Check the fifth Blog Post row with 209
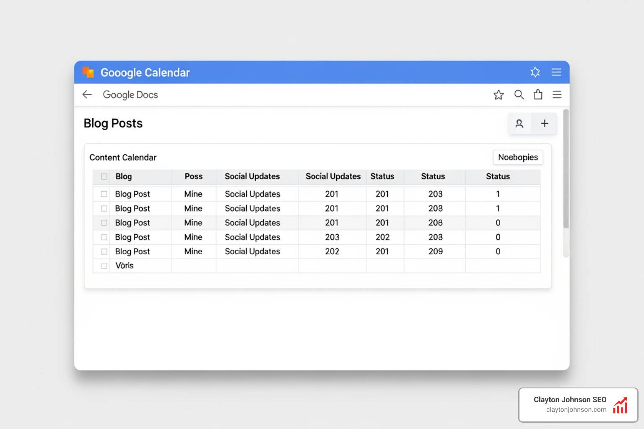The height and width of the screenshot is (429, 644). pyautogui.click(x=104, y=252)
